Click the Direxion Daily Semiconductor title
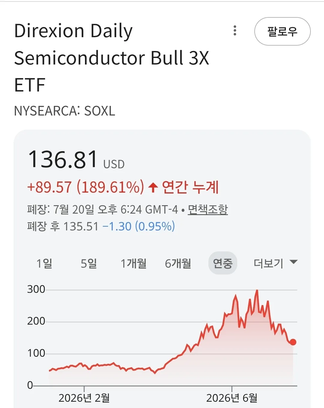 pos(111,58)
